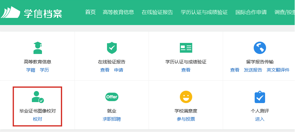Click the blue clipboard 个人测评 icon
The image size is (295, 132).
(x=260, y=97)
